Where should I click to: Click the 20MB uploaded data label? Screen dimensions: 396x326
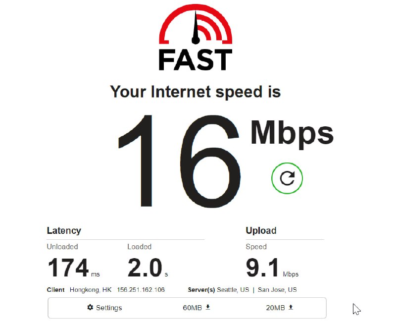[275, 308]
